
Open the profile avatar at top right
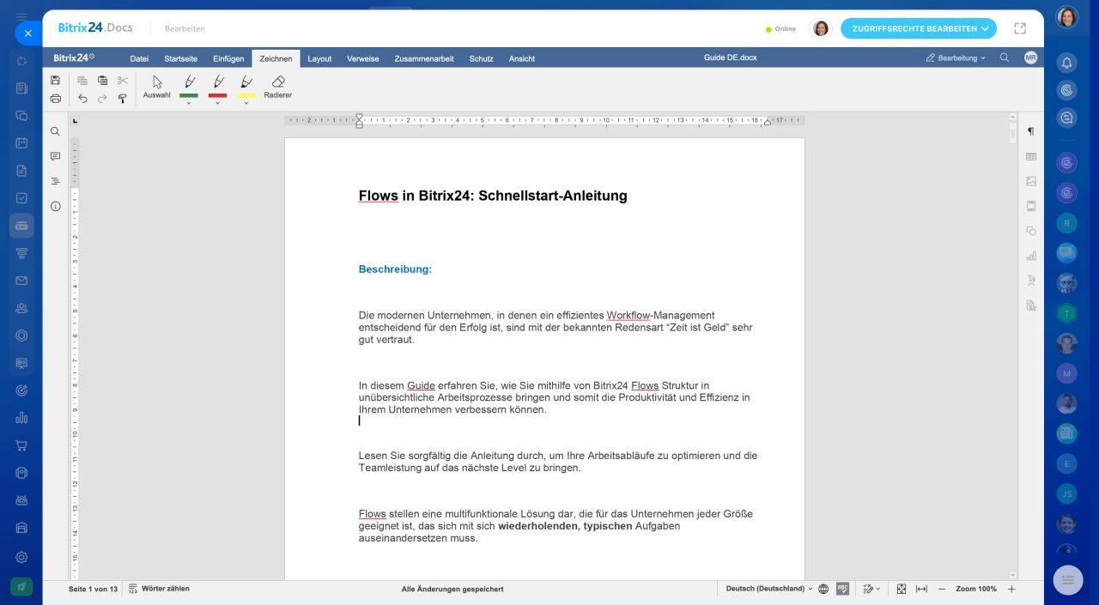click(1067, 17)
